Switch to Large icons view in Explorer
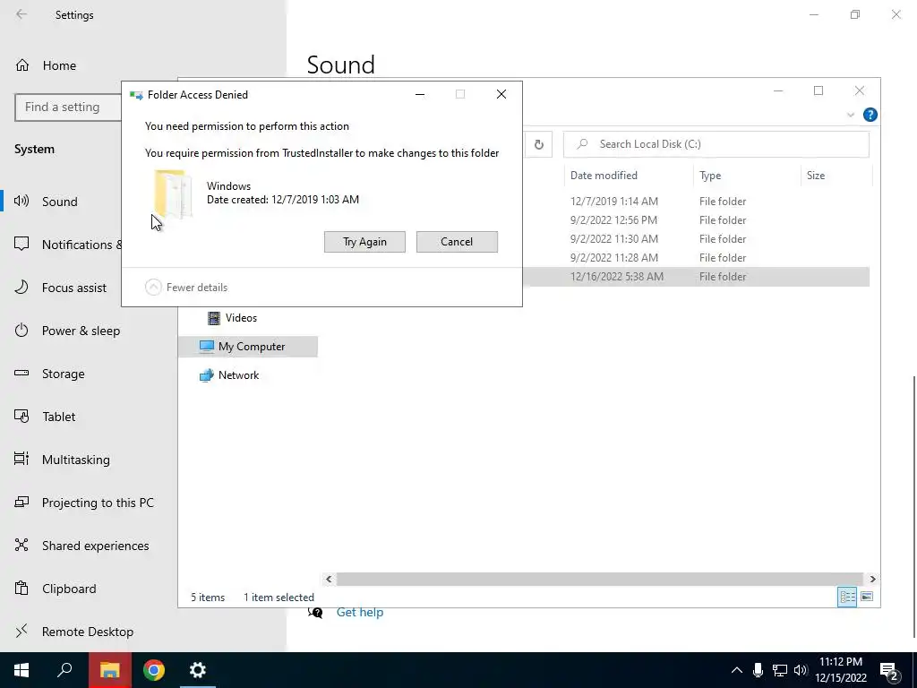 867,597
